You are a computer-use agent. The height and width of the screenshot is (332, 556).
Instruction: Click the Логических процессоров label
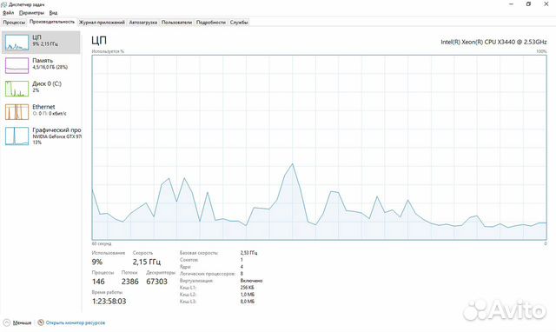pyautogui.click(x=208, y=274)
